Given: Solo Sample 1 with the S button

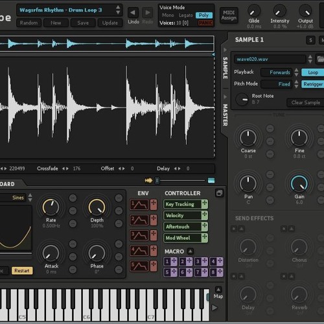Looking at the screenshot, I should point(310,40).
